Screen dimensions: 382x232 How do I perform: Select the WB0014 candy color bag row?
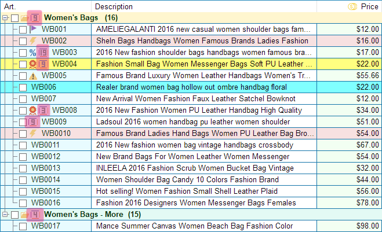[203, 179]
